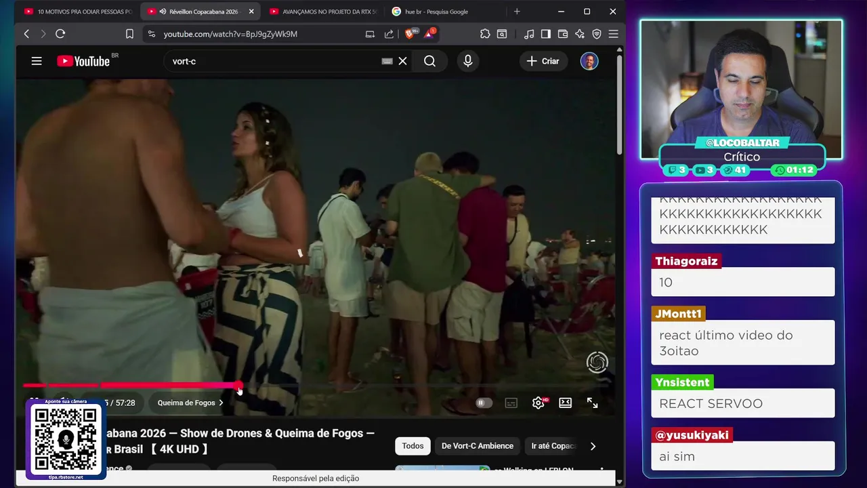Screen dimensions: 867x488
Task: Open the YouTube account avatar menu
Action: click(589, 61)
